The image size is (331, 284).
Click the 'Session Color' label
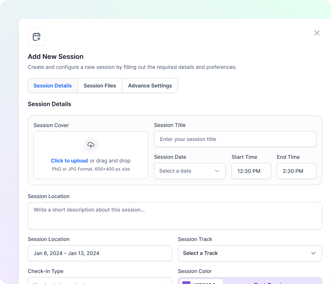(x=195, y=271)
